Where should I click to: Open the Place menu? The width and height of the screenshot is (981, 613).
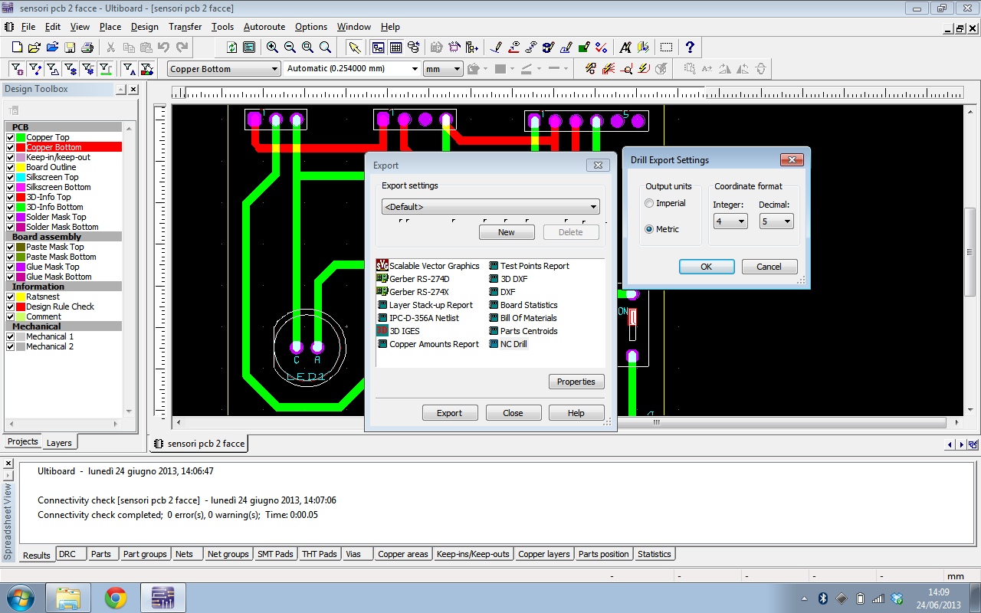click(110, 27)
